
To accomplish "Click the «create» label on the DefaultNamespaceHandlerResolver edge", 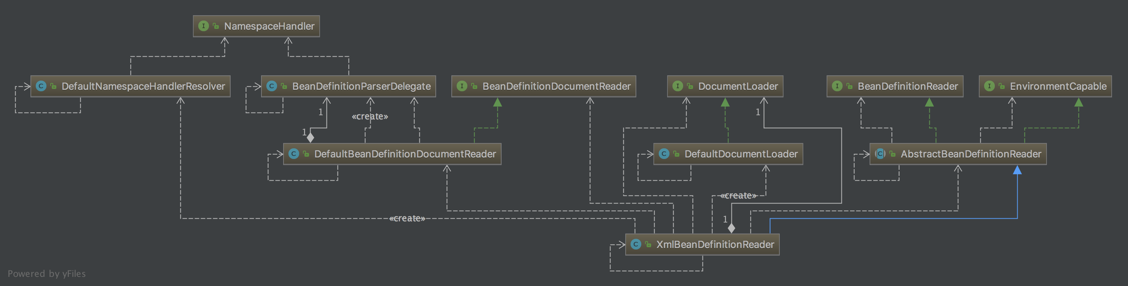I will click(407, 218).
